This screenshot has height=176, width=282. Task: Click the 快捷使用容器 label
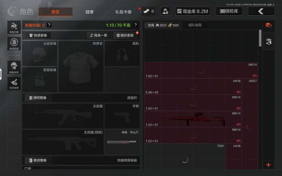tap(127, 160)
